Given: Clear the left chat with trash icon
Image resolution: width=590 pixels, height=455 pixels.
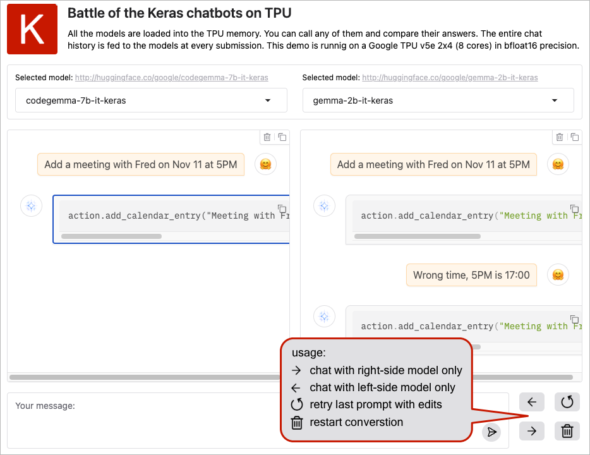Looking at the screenshot, I should coord(267,137).
